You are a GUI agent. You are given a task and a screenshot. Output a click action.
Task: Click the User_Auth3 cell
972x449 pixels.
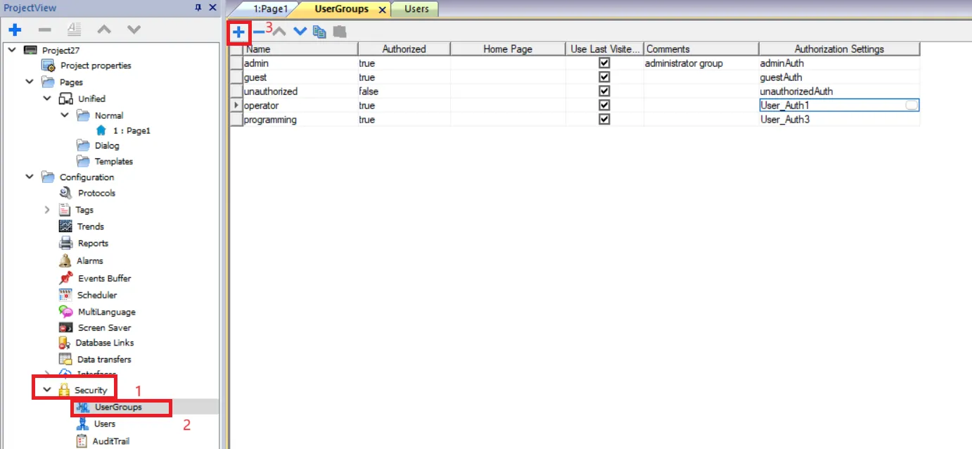(x=839, y=120)
